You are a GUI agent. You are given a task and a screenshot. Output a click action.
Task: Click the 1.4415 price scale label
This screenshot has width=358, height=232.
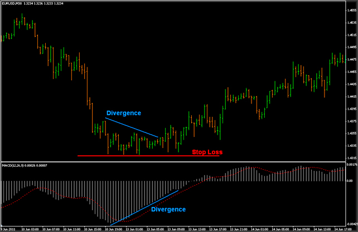click(x=350, y=96)
